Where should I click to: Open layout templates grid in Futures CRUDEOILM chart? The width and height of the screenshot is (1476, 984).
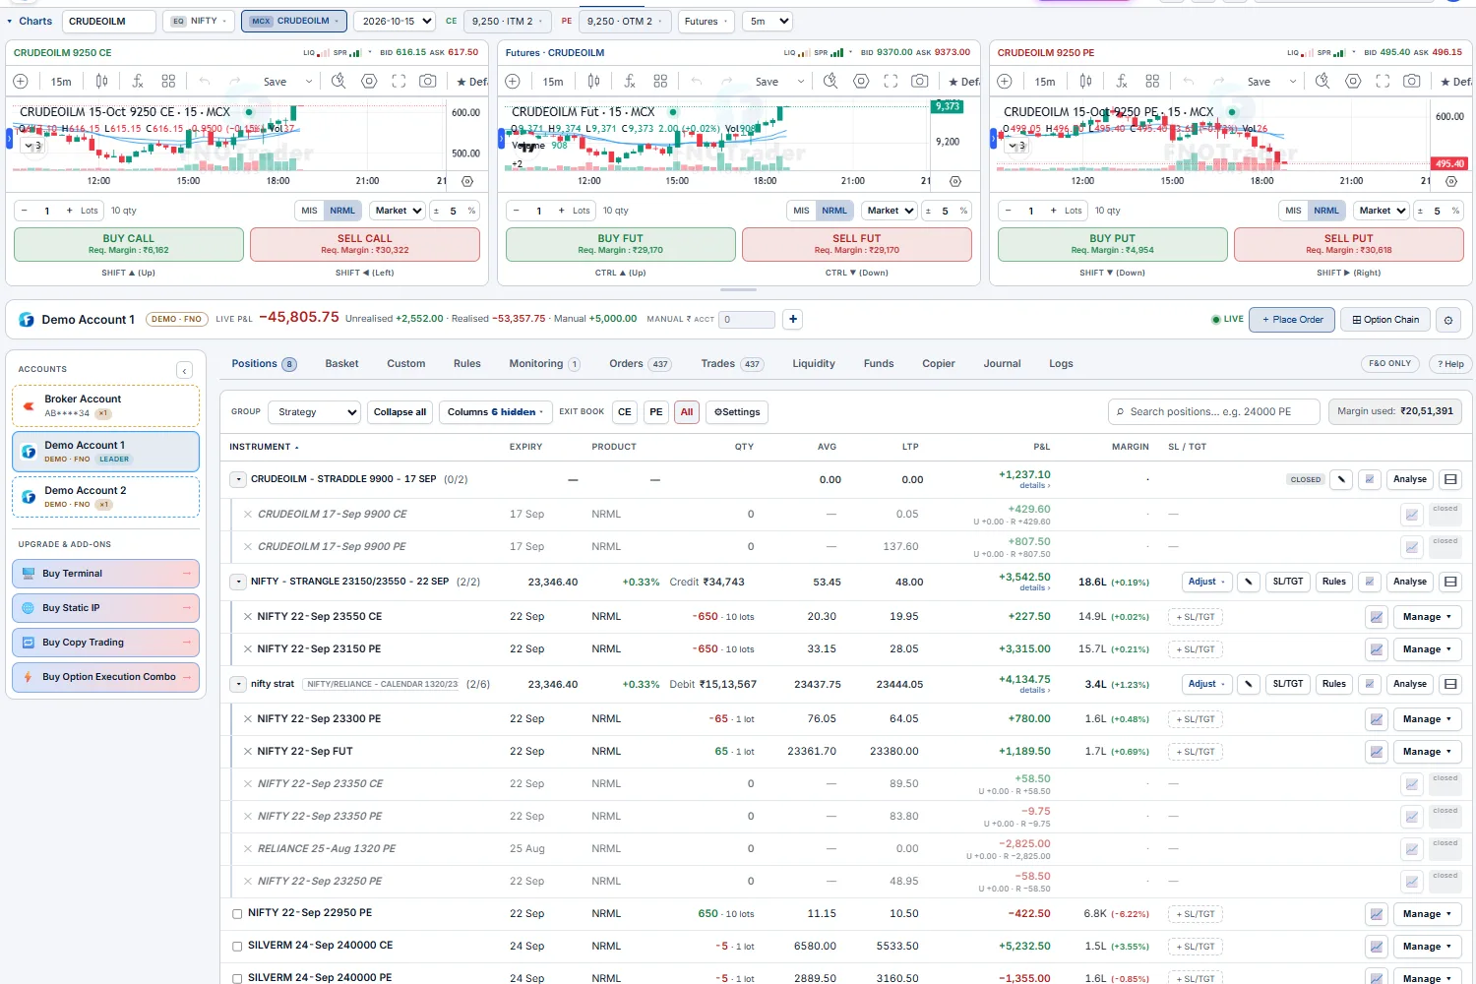(x=660, y=82)
